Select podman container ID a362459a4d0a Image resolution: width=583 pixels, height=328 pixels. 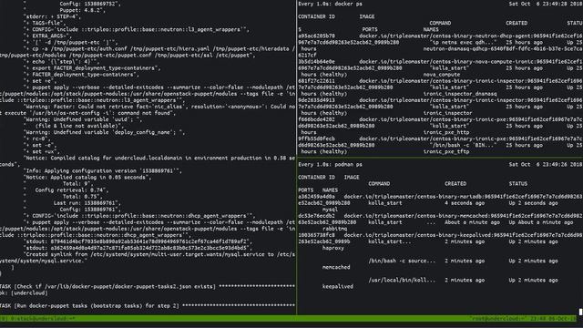[x=316, y=197]
